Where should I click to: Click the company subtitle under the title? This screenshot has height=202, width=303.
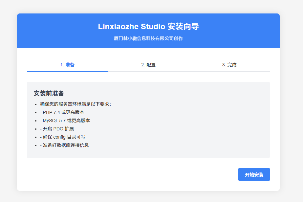(x=148, y=38)
